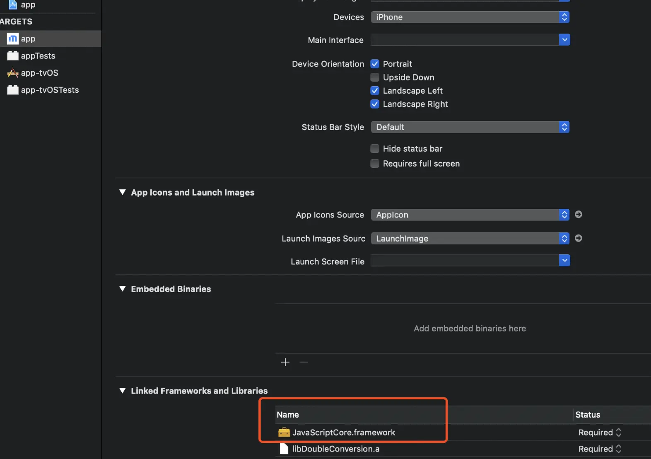Click the libDoubleConversion.a file icon
The image size is (651, 459).
coord(284,449)
